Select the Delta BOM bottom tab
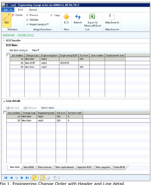 point(119,167)
